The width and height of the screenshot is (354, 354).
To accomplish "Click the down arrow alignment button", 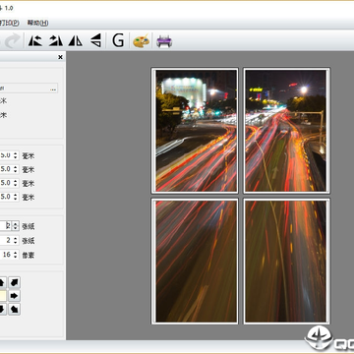I will point(2,309).
